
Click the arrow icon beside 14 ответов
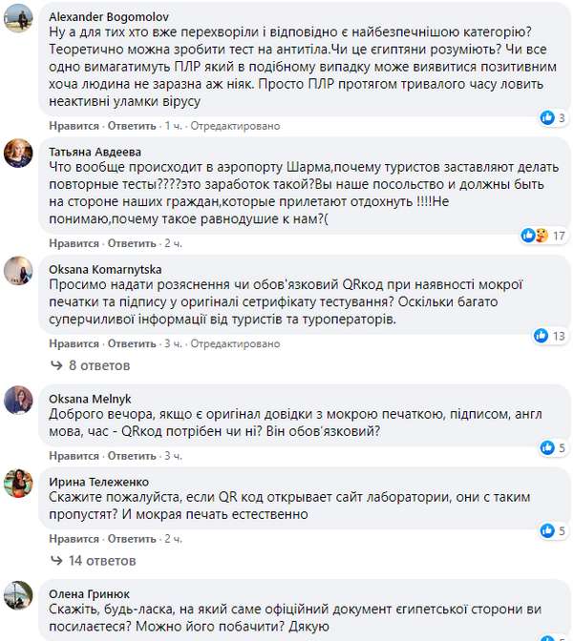click(x=56, y=561)
